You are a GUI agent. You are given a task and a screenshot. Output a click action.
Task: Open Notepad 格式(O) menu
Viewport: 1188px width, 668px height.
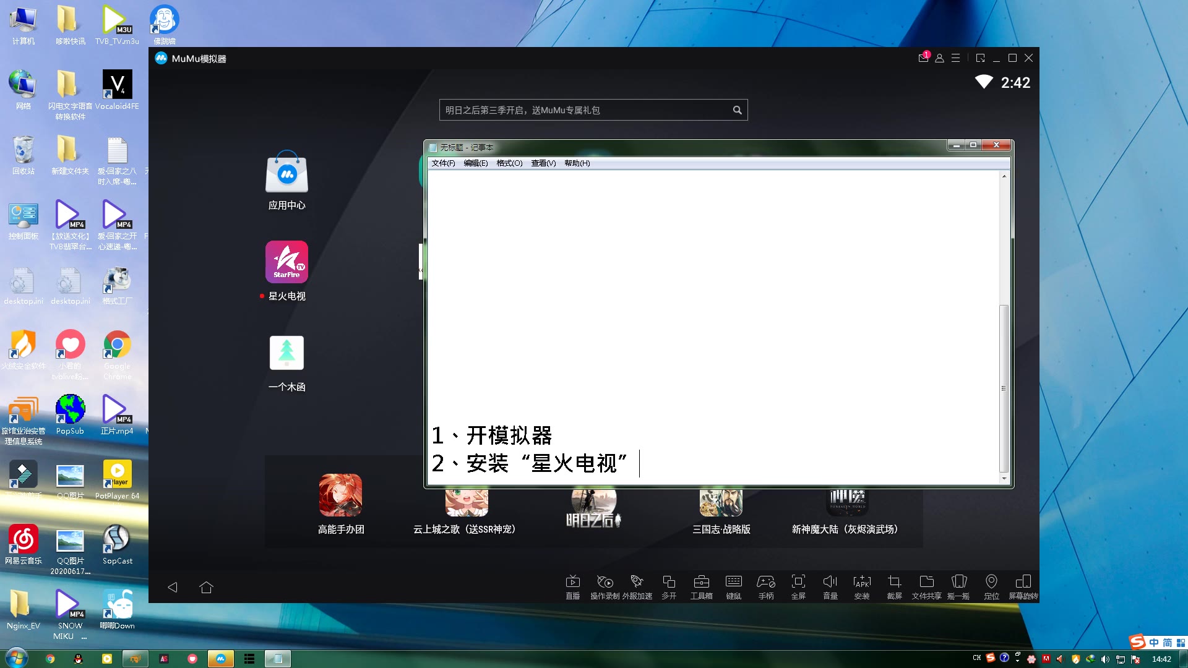509,163
